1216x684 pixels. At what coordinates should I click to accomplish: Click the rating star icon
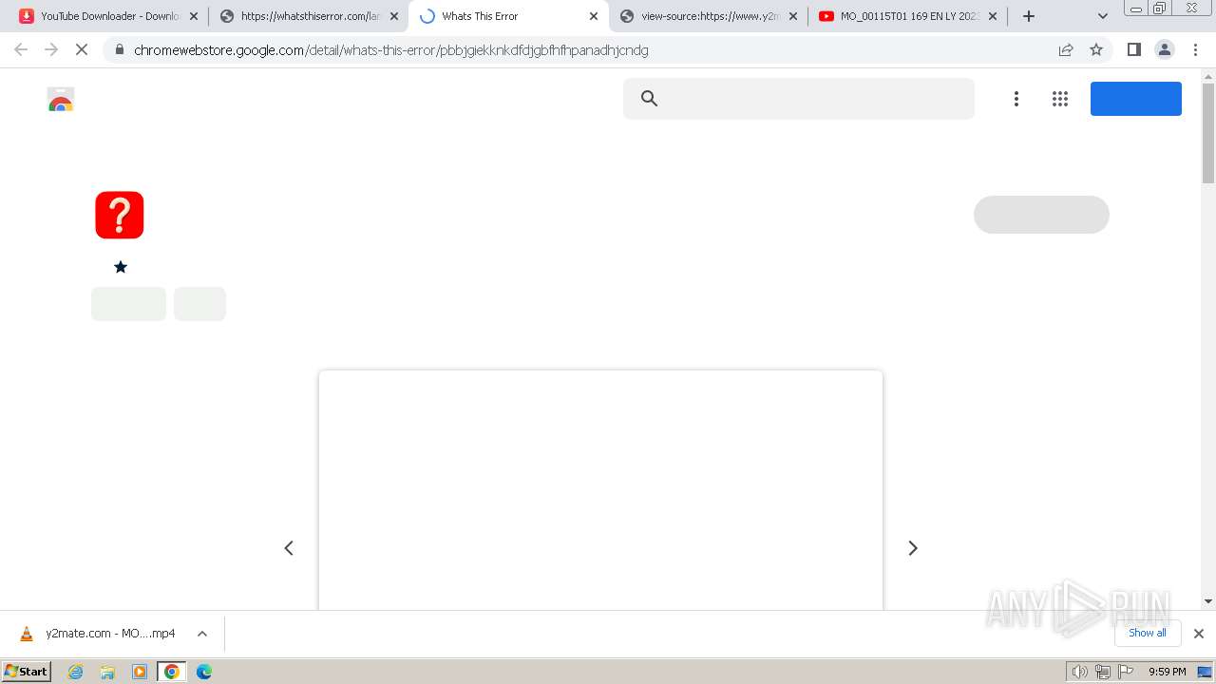(121, 267)
